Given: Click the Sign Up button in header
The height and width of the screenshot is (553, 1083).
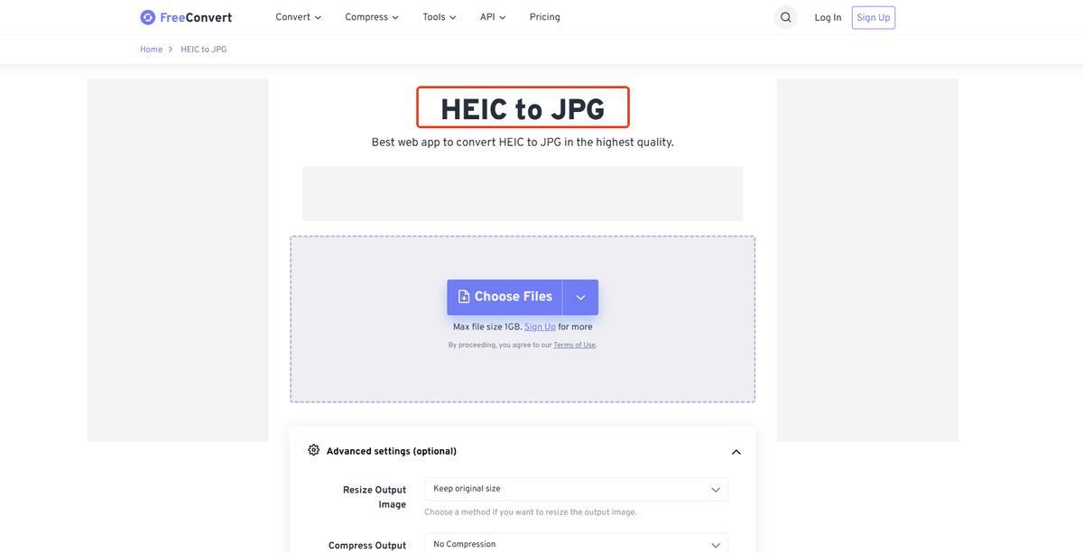Looking at the screenshot, I should (x=873, y=18).
